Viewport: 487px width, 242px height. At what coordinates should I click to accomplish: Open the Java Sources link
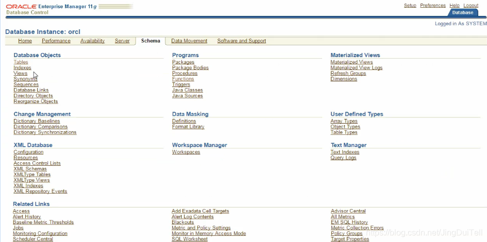187,96
